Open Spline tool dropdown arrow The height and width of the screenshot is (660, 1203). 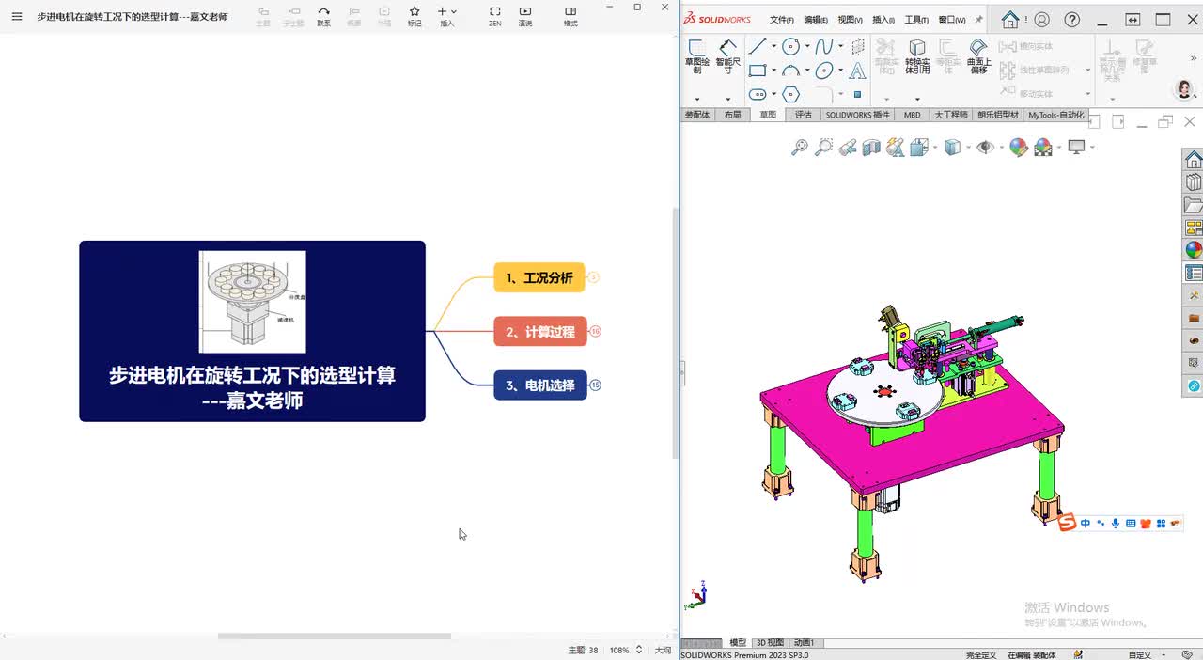[839, 46]
